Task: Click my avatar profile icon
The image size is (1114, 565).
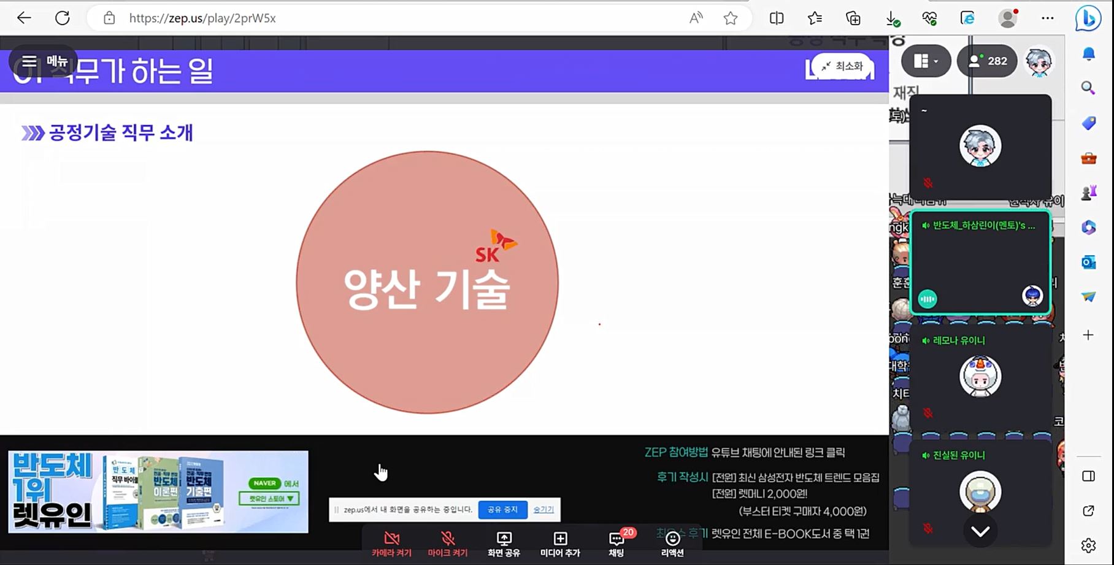Action: point(1039,61)
